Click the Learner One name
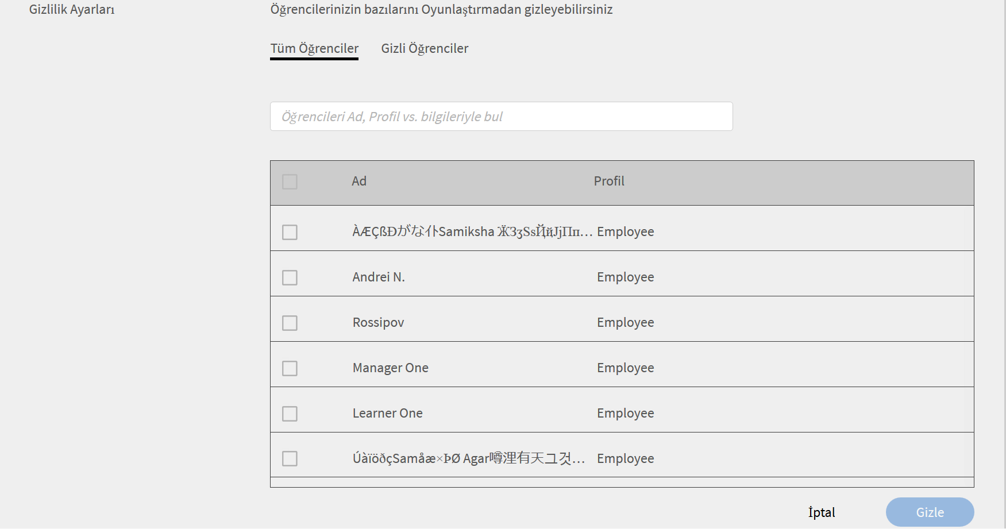This screenshot has width=1006, height=529. [x=387, y=414]
